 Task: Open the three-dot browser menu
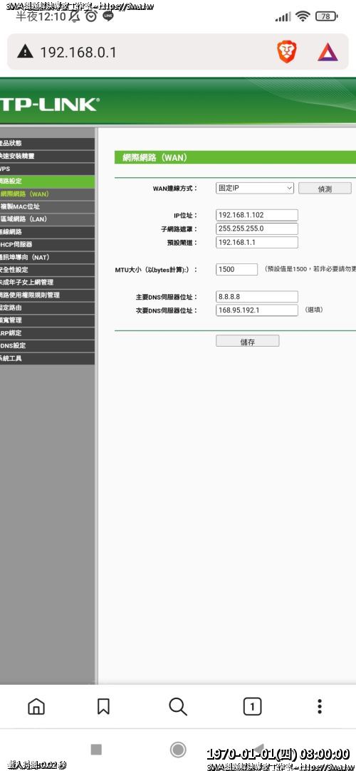pyautogui.click(x=320, y=707)
